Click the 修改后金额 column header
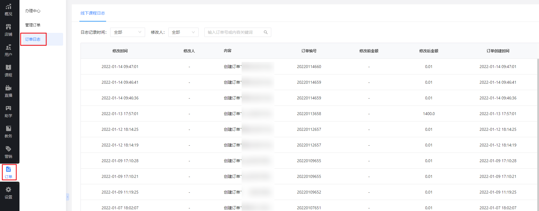Image resolution: width=539 pixels, height=211 pixels. [429, 51]
